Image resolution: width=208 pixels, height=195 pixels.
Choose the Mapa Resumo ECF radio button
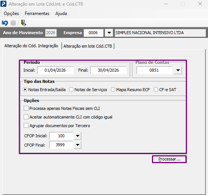113,90
